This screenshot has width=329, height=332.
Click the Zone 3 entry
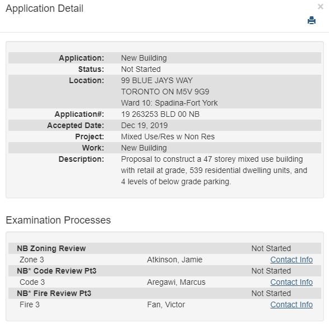(x=32, y=260)
